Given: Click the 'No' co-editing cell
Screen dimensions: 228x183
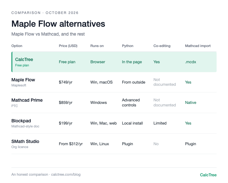Looking at the screenshot, I should [156, 144].
